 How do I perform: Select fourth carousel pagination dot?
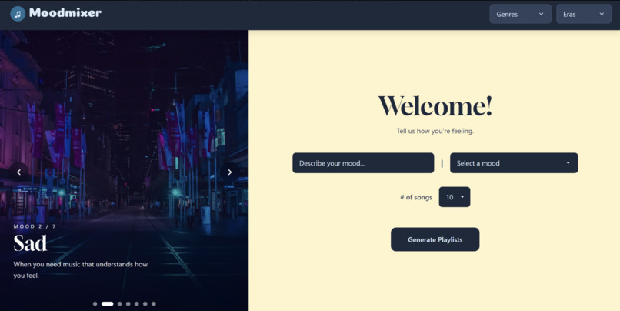(128, 304)
